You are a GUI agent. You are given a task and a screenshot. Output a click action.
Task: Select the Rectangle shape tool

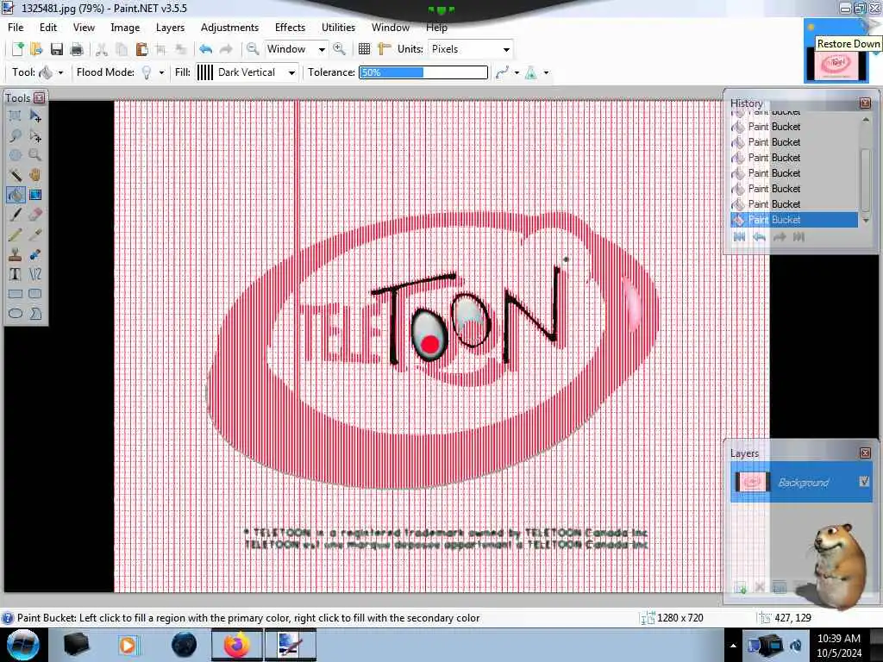(16, 294)
